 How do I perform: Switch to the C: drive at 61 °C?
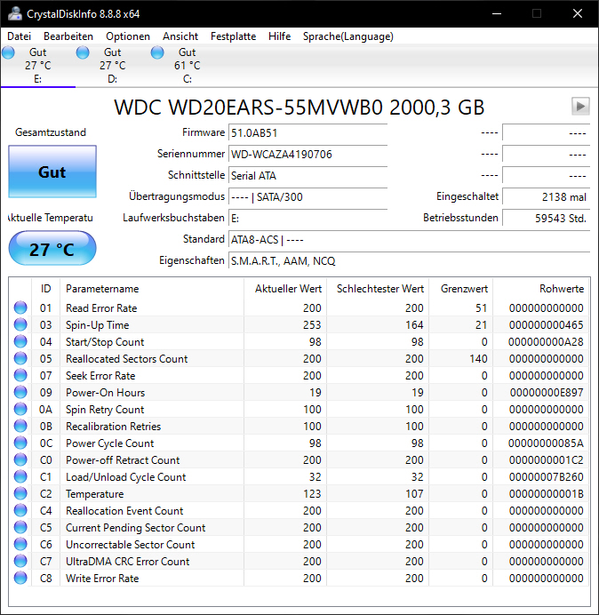[188, 66]
